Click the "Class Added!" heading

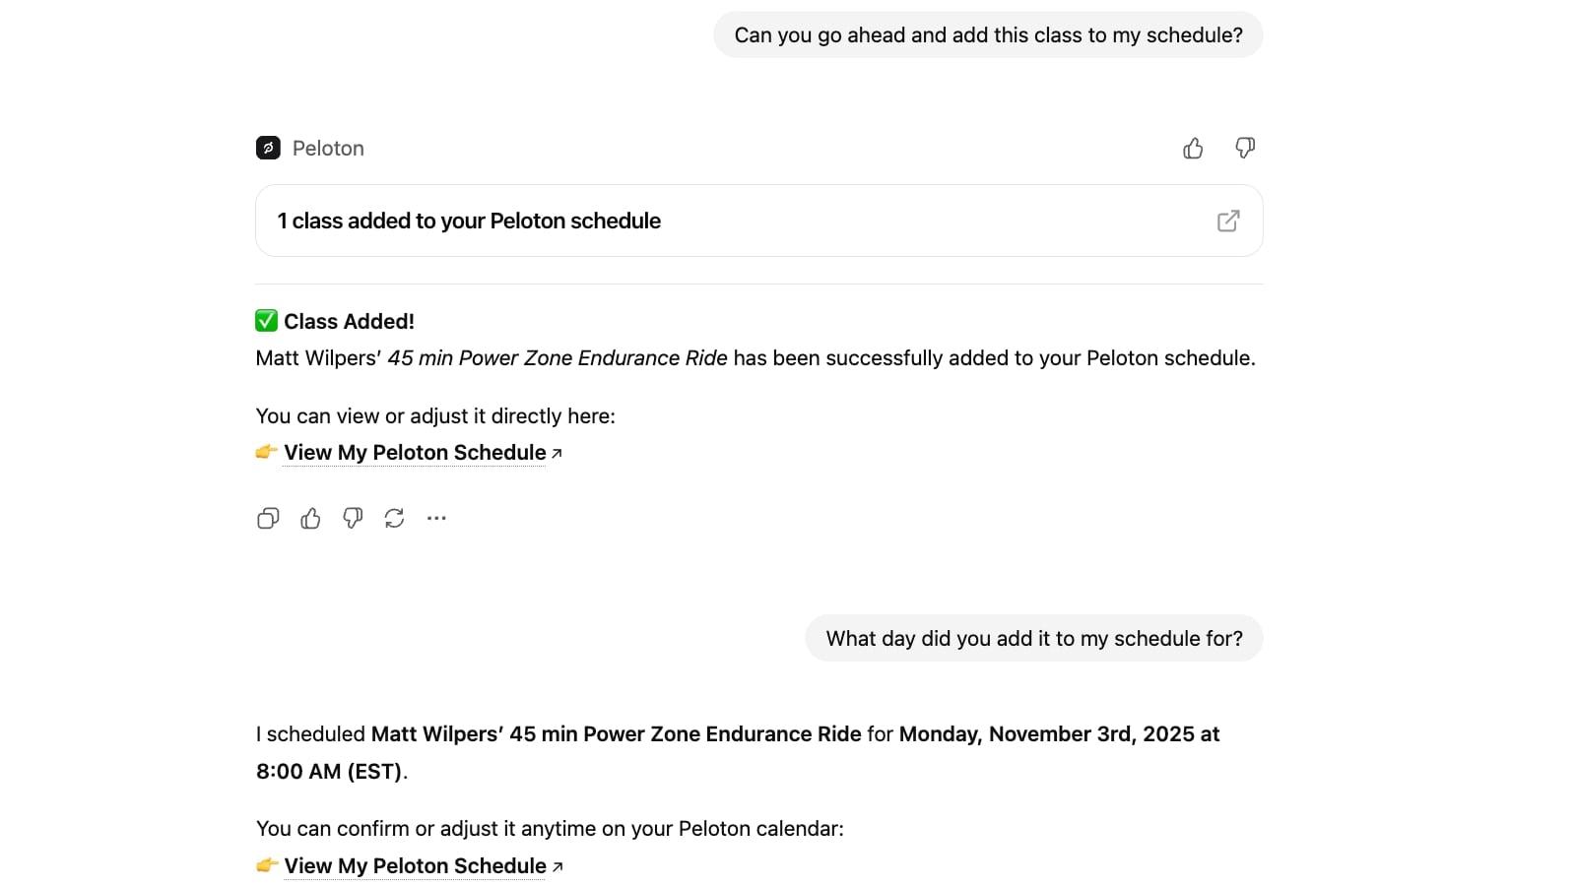[349, 322]
